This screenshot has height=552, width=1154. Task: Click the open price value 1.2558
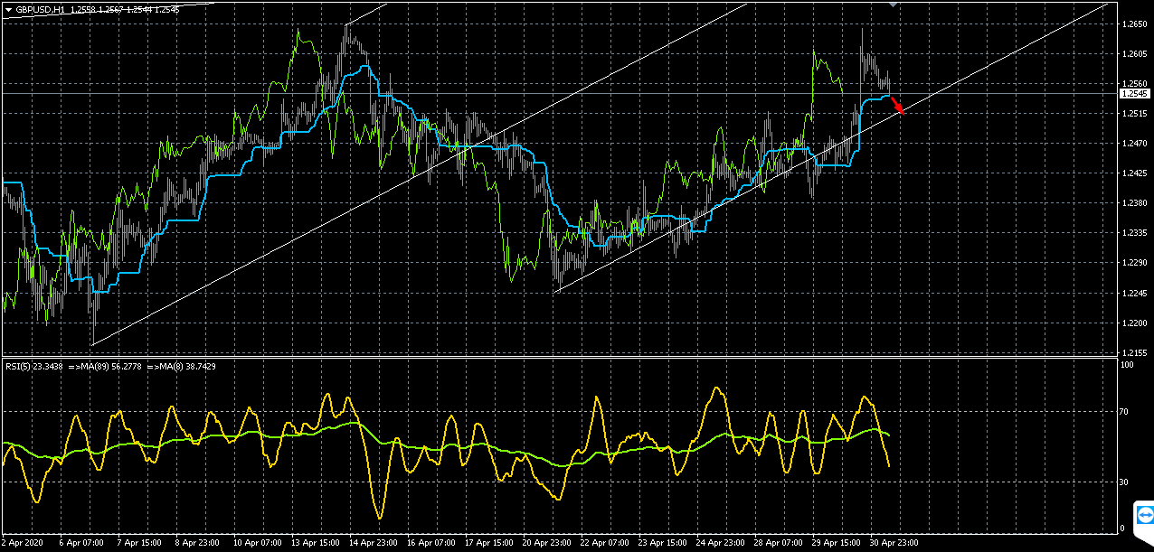pos(83,9)
